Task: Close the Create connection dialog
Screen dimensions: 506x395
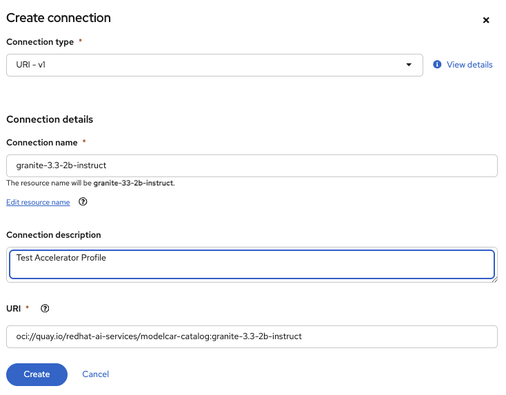Action: tap(486, 20)
